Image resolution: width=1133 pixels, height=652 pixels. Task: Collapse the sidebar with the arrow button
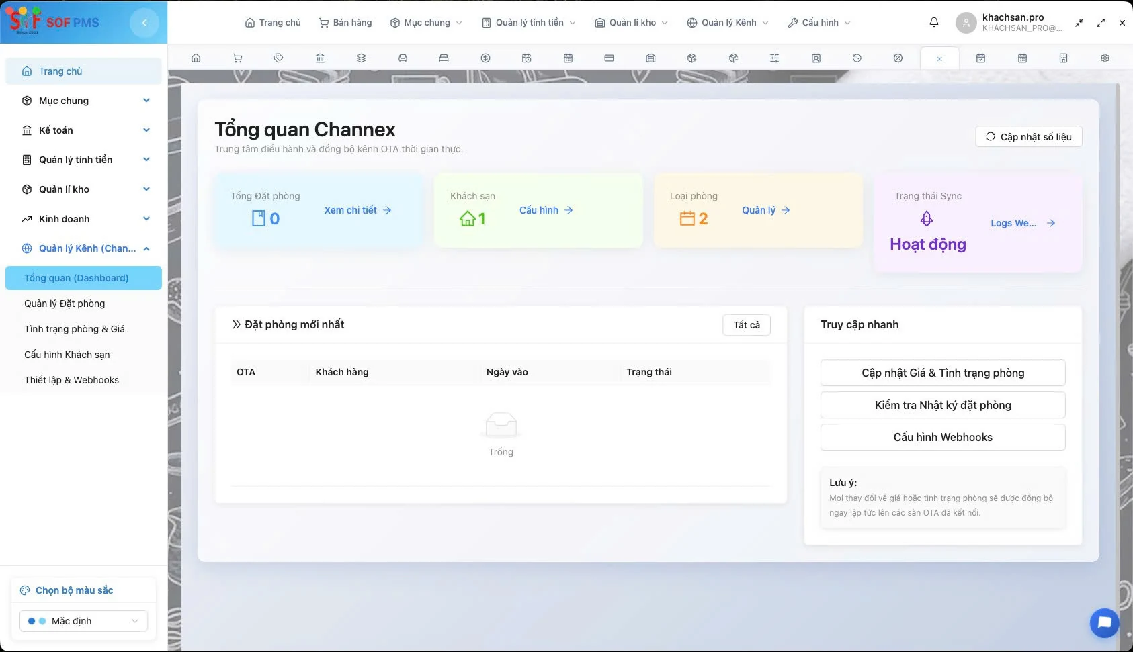pyautogui.click(x=144, y=23)
